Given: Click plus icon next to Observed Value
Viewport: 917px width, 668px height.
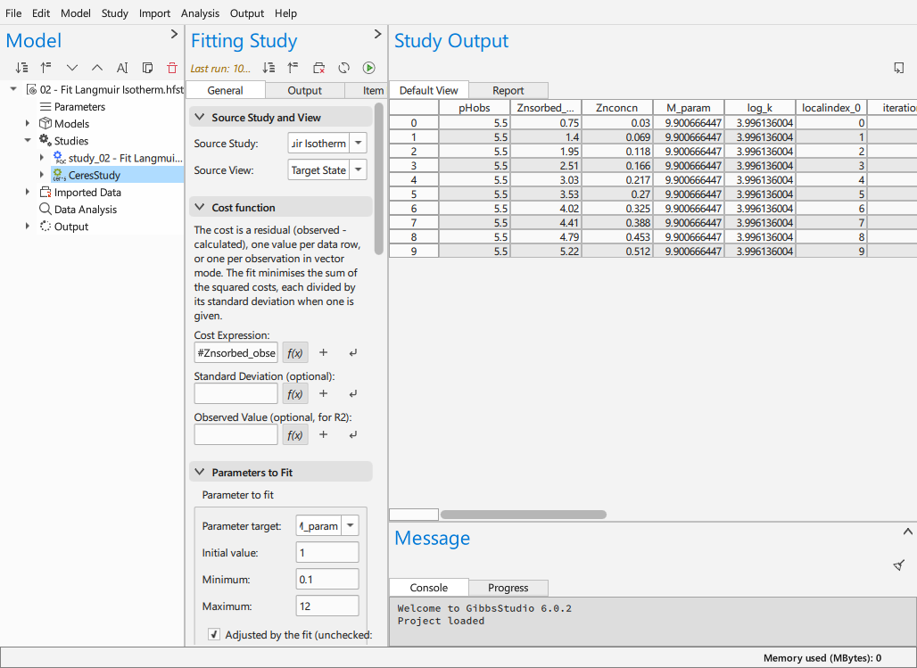Looking at the screenshot, I should pyautogui.click(x=324, y=434).
